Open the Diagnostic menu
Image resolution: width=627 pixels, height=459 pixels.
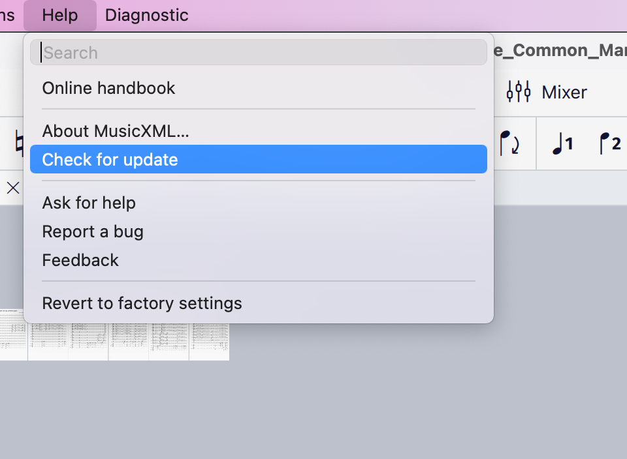coord(146,15)
